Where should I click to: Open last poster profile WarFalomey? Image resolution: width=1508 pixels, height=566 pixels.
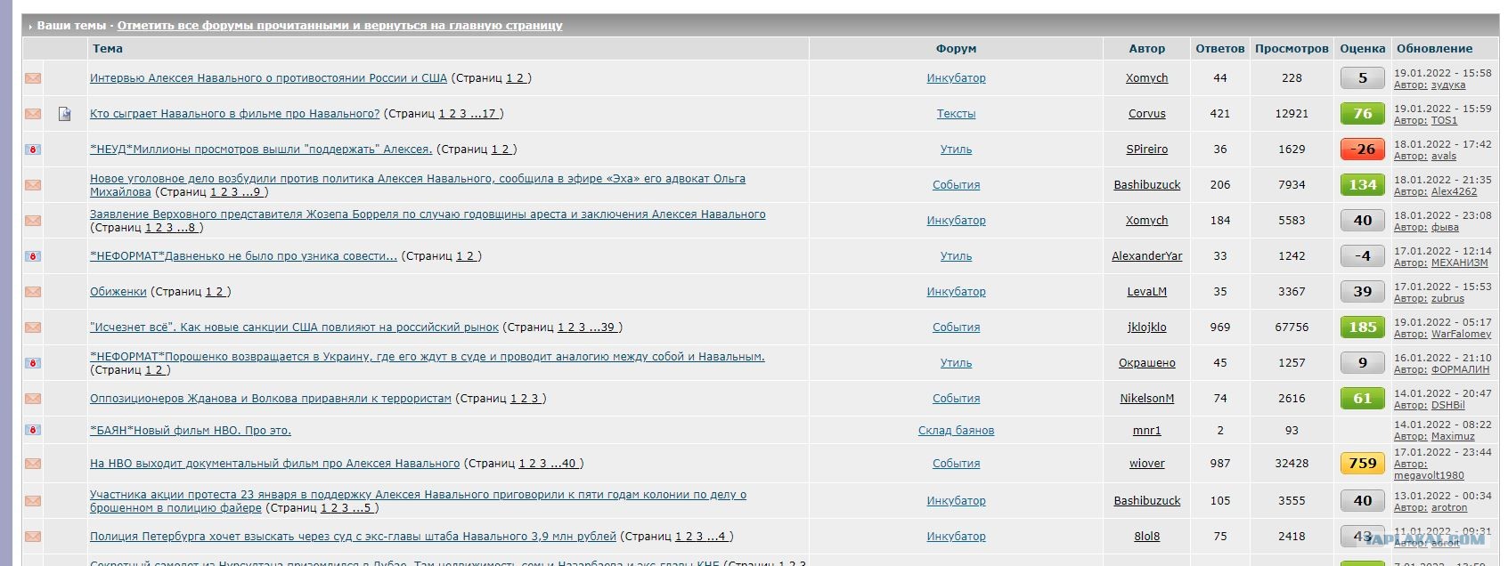1461,335
